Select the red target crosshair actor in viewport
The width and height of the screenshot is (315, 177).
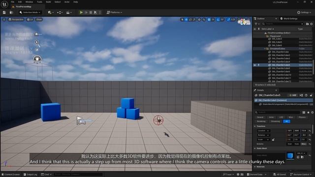[x=158, y=120]
